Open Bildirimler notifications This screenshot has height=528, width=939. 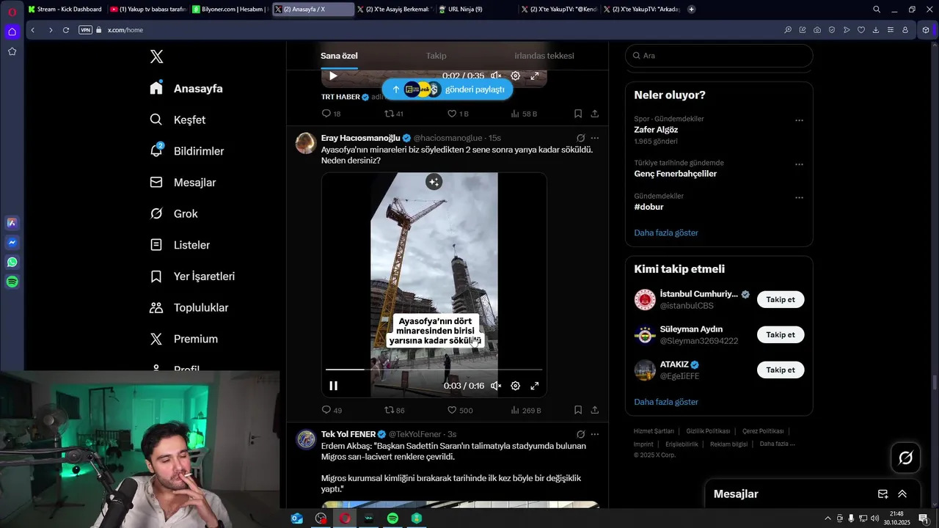tap(186, 151)
